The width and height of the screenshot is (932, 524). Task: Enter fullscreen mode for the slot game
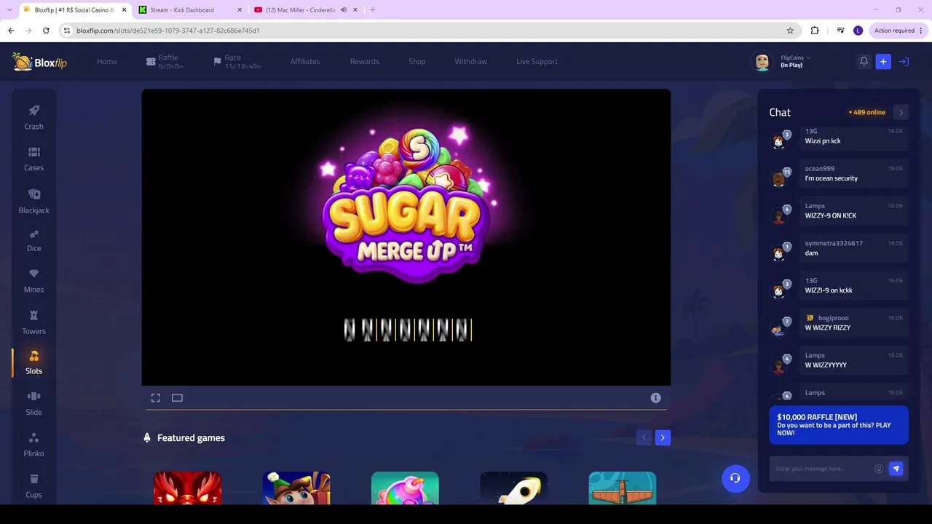coord(156,398)
